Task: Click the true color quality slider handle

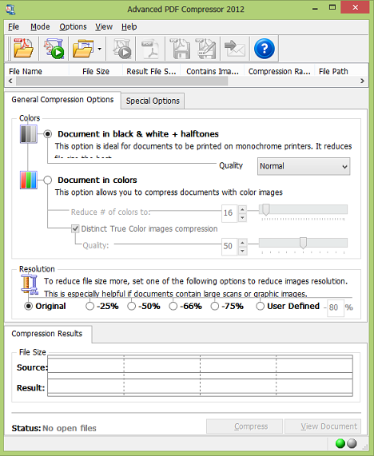Action: click(x=303, y=243)
